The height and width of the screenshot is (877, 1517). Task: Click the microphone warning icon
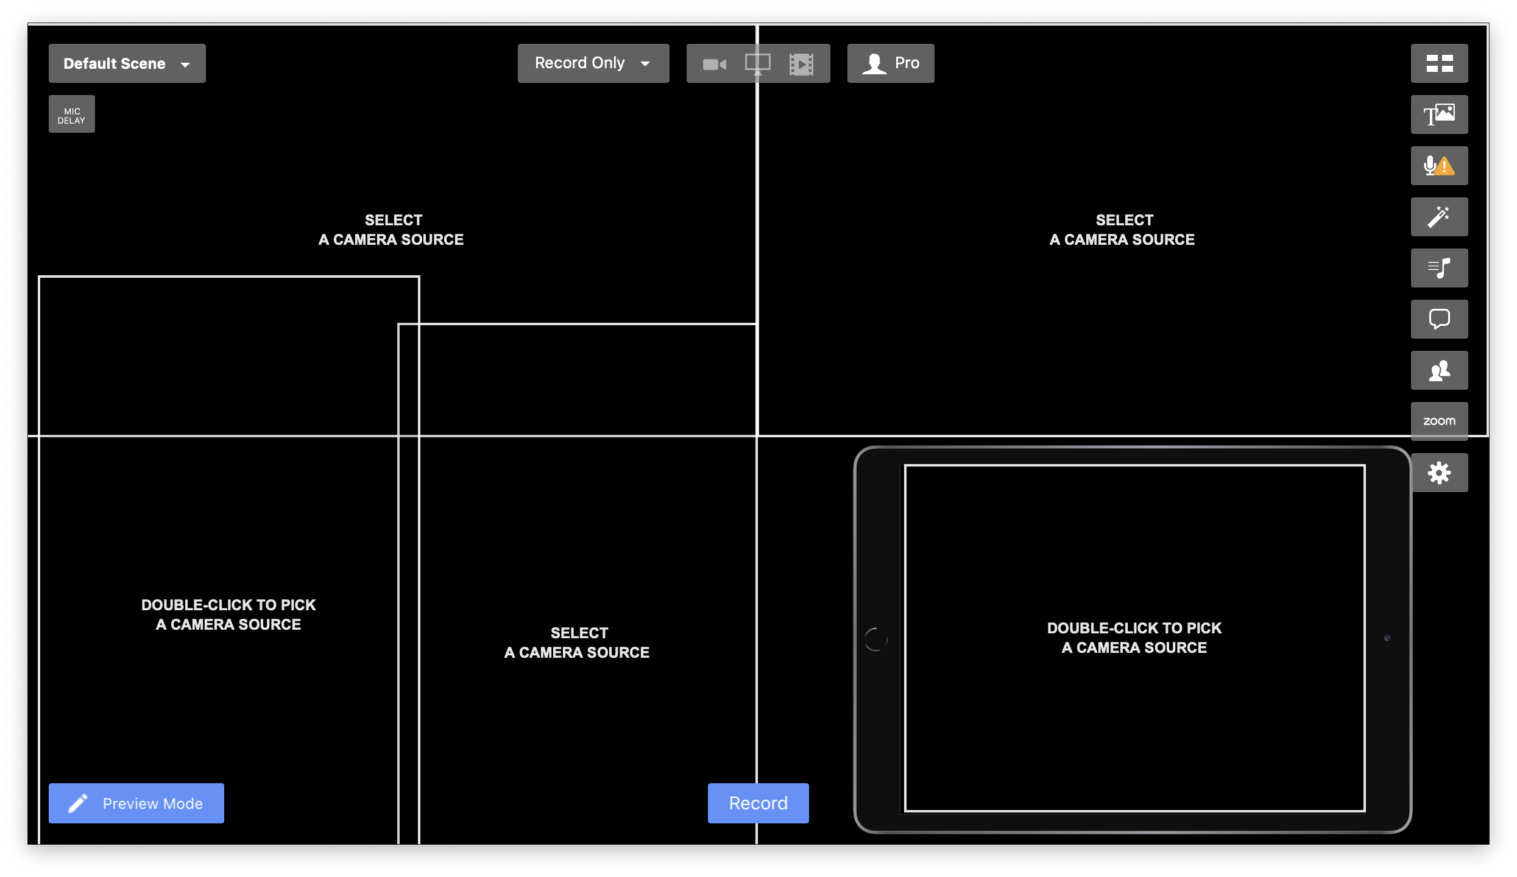(1439, 166)
